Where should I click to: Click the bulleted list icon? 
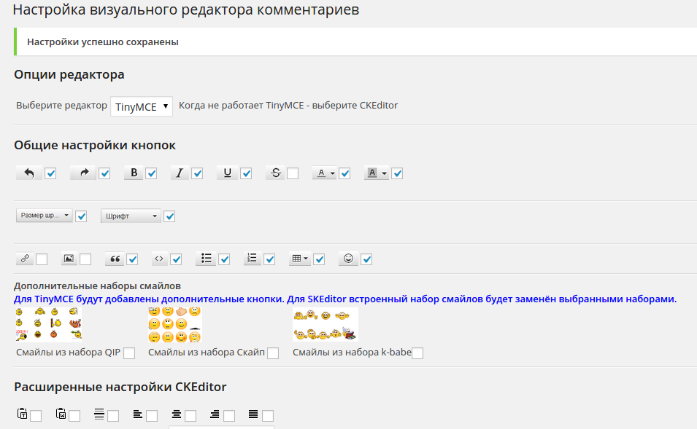207,259
